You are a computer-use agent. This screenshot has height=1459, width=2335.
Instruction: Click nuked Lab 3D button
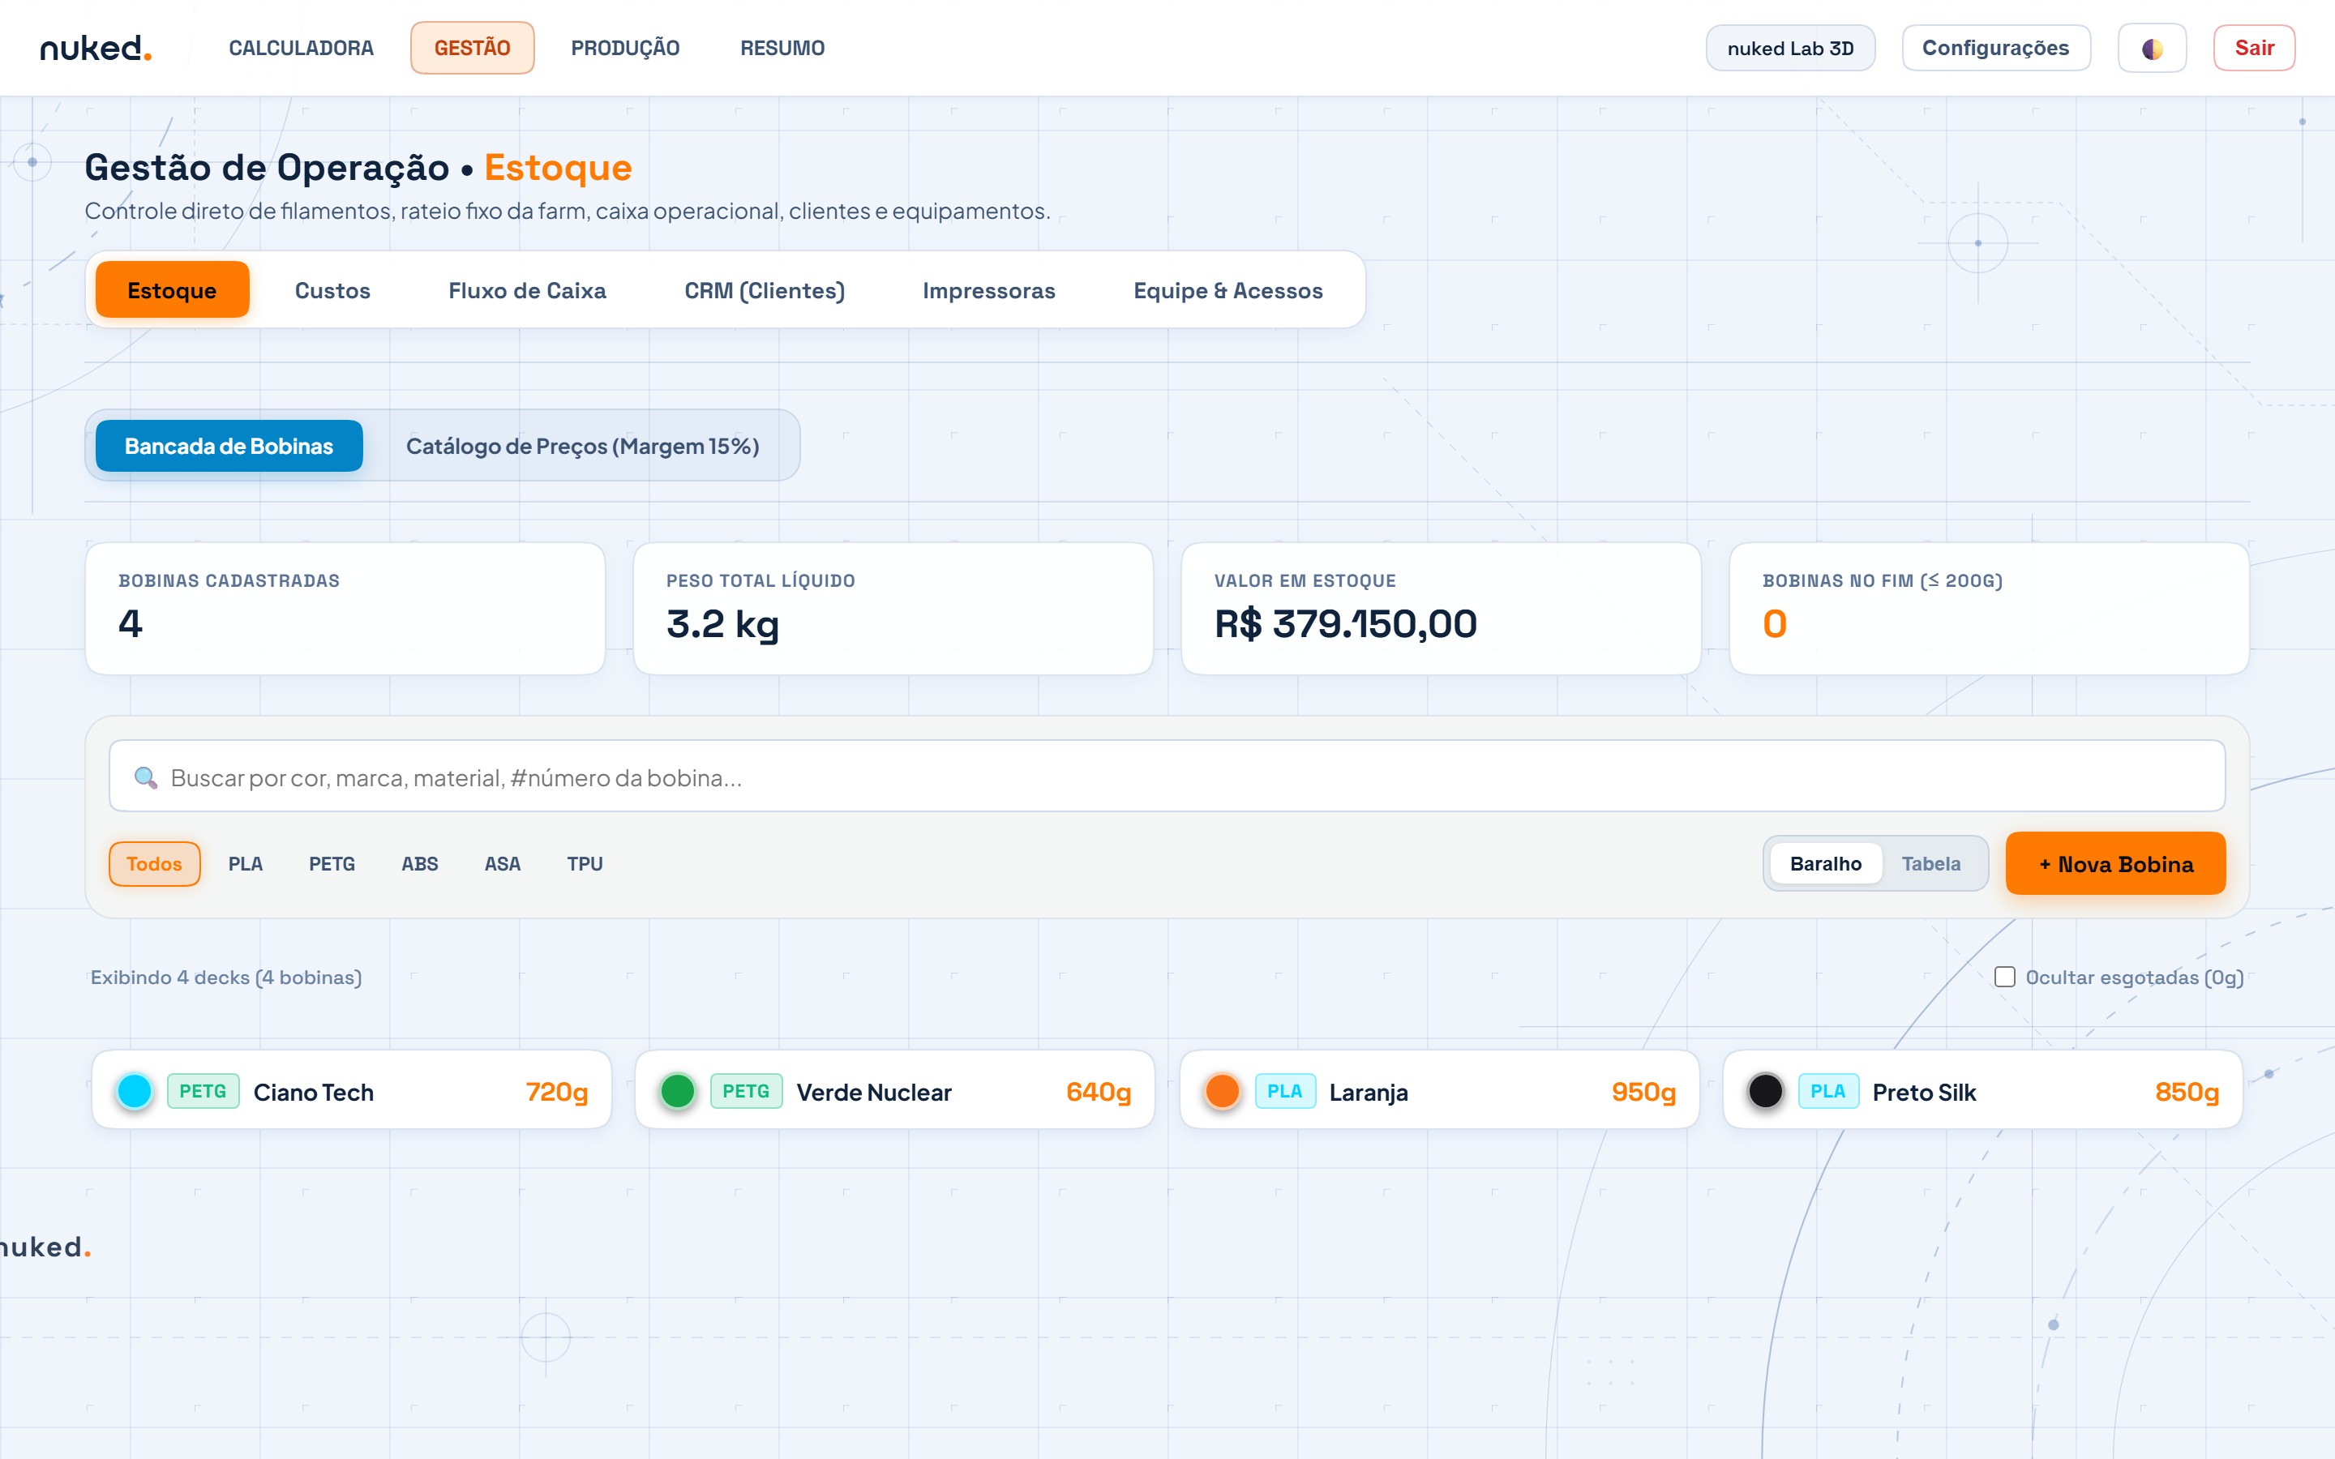point(1790,49)
